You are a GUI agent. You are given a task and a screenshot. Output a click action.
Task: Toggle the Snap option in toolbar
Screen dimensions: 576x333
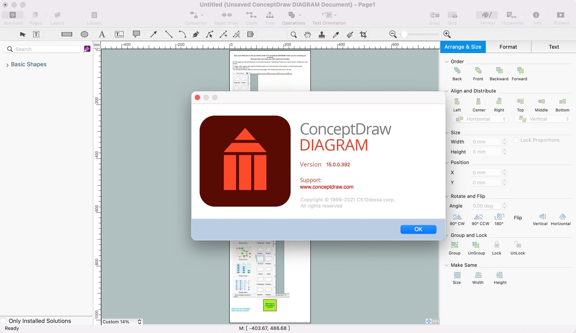pos(434,18)
